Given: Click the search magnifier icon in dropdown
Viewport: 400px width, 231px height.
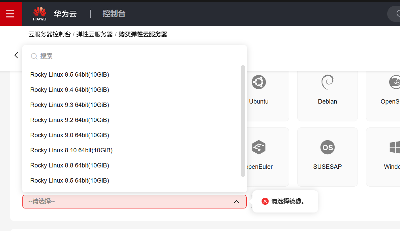Looking at the screenshot, I should pos(34,56).
